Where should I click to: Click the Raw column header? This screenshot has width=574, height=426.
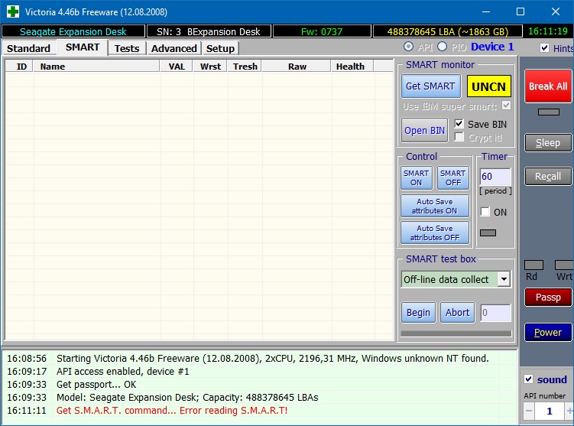[297, 67]
